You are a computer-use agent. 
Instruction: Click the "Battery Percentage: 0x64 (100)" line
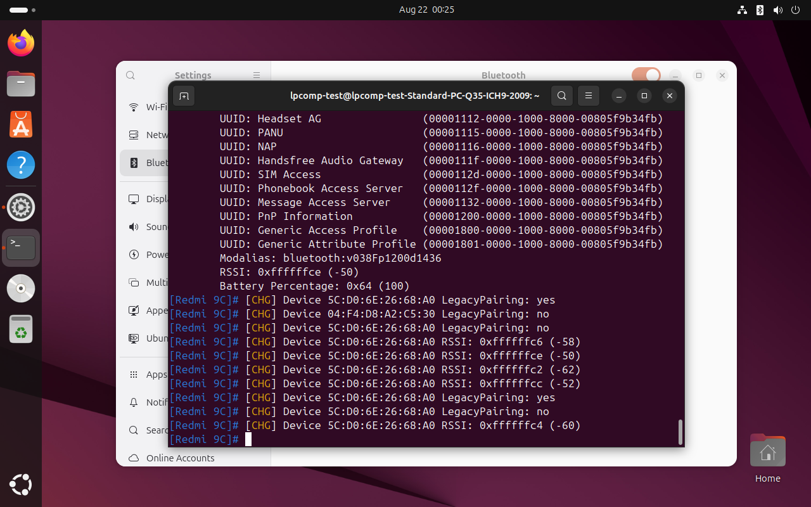315,286
